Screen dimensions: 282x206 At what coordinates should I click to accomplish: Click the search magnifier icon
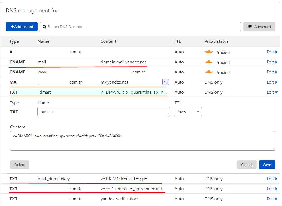44,27
